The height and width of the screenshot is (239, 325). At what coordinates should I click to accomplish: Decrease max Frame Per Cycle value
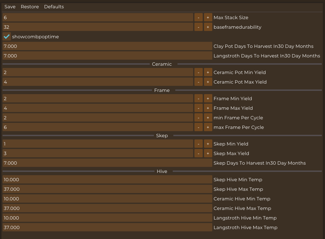point(198,127)
